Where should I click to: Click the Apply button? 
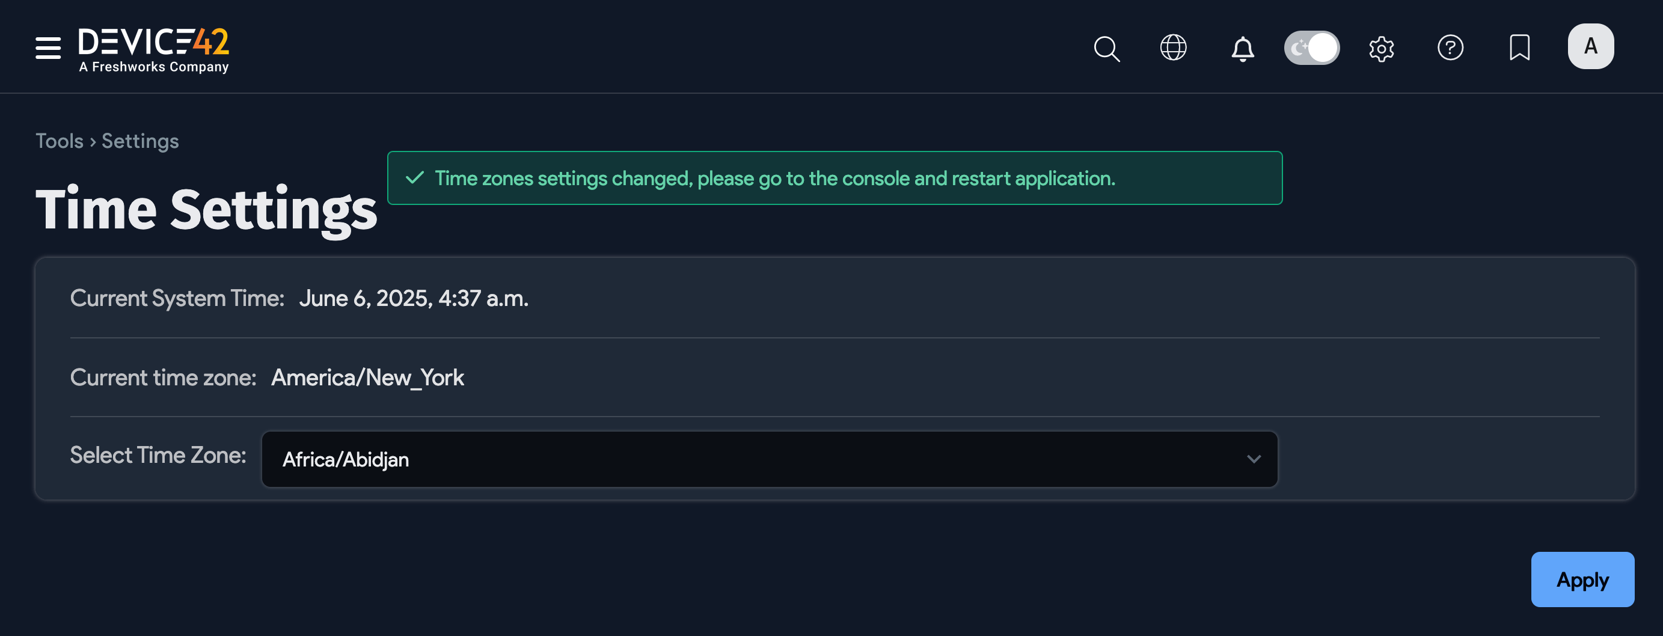tap(1582, 579)
